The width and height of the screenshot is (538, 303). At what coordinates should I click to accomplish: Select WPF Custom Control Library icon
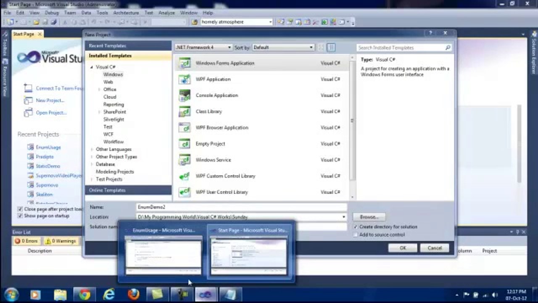[x=185, y=176]
